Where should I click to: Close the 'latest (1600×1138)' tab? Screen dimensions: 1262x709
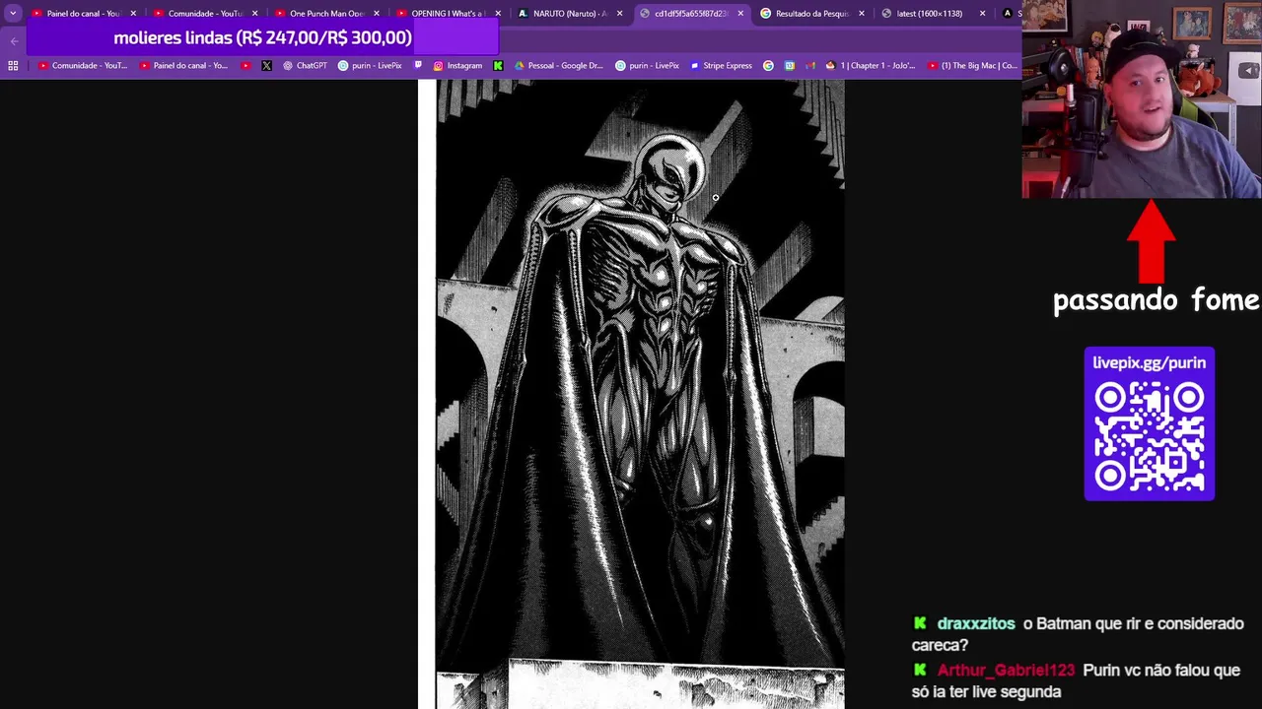click(x=982, y=14)
